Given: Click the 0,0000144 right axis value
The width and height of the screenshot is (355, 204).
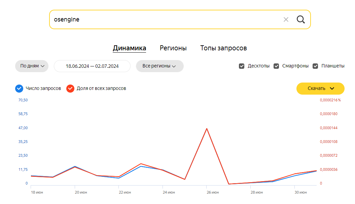Looking at the screenshot, I should [328, 128].
